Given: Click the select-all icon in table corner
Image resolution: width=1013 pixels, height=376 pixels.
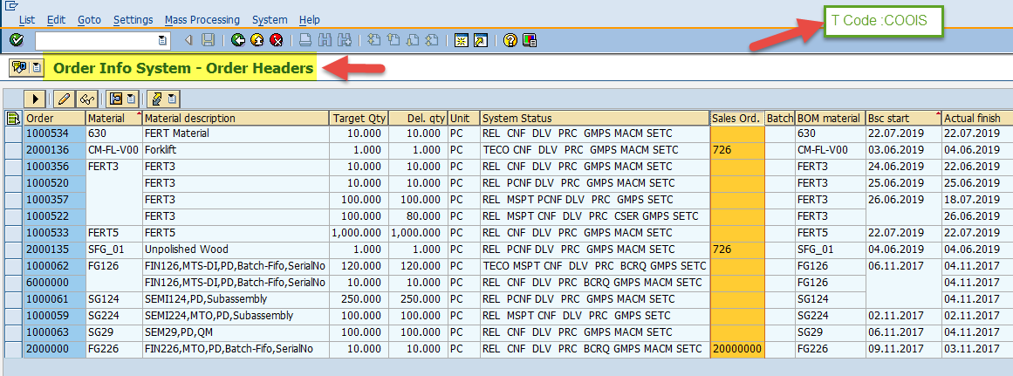Looking at the screenshot, I should (13, 119).
